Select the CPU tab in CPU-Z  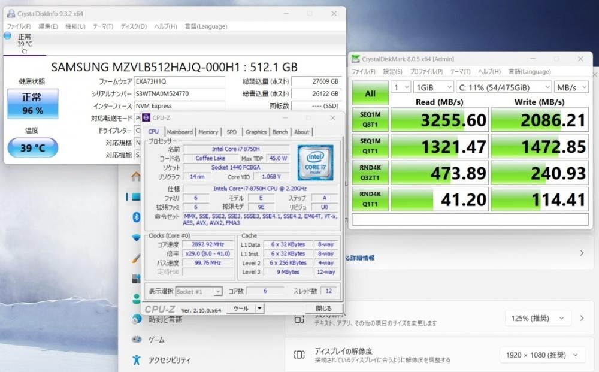153,132
